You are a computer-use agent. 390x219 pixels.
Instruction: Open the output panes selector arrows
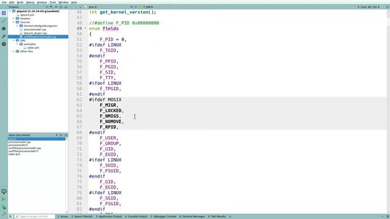point(230,217)
